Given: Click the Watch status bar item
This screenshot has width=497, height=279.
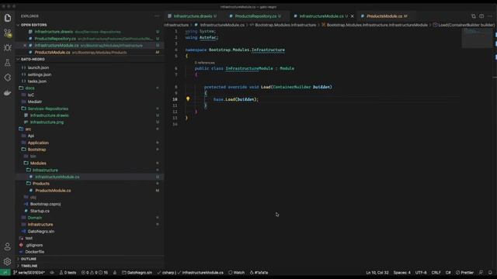Looking at the screenshot, I should [236, 272].
